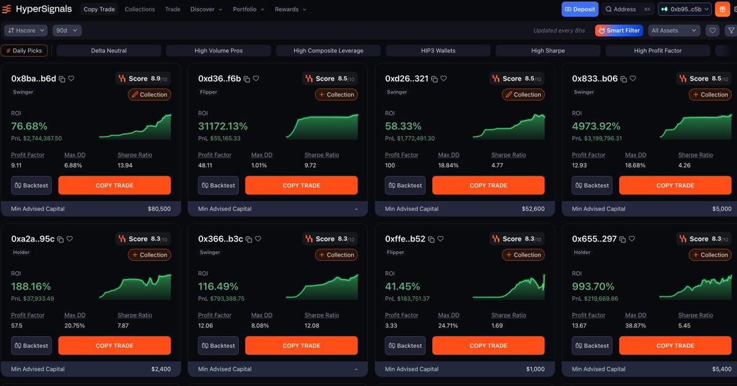Click the Deposit button

[580, 9]
